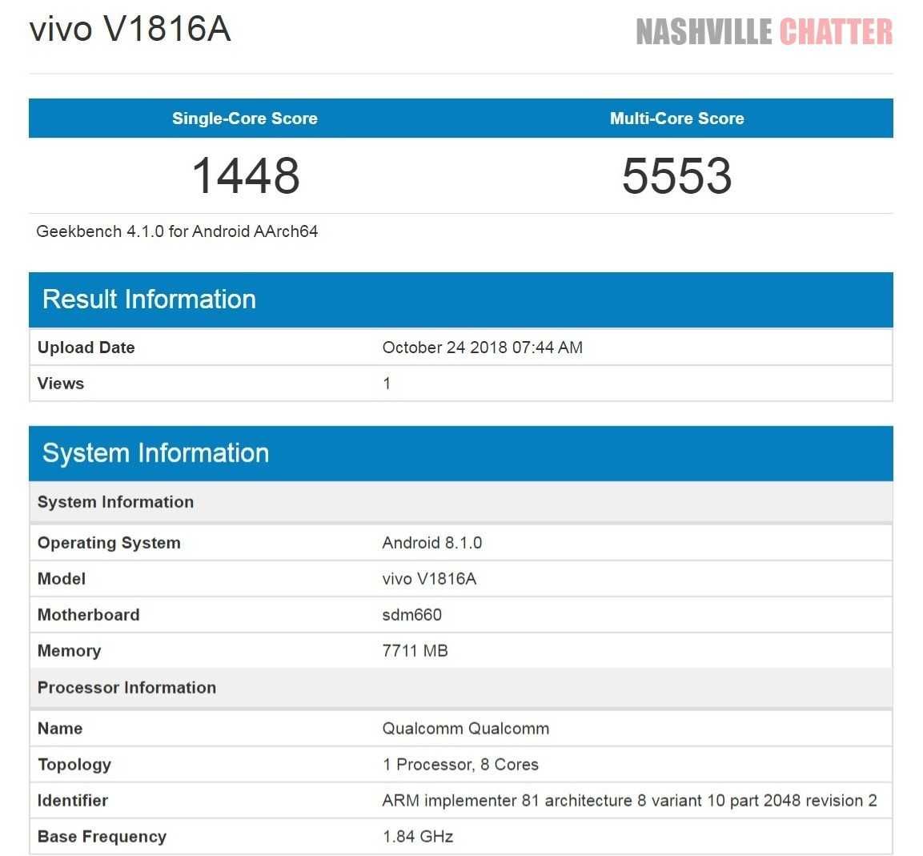Image resolution: width=923 pixels, height=856 pixels.
Task: Click the Upload Date label
Action: (86, 348)
